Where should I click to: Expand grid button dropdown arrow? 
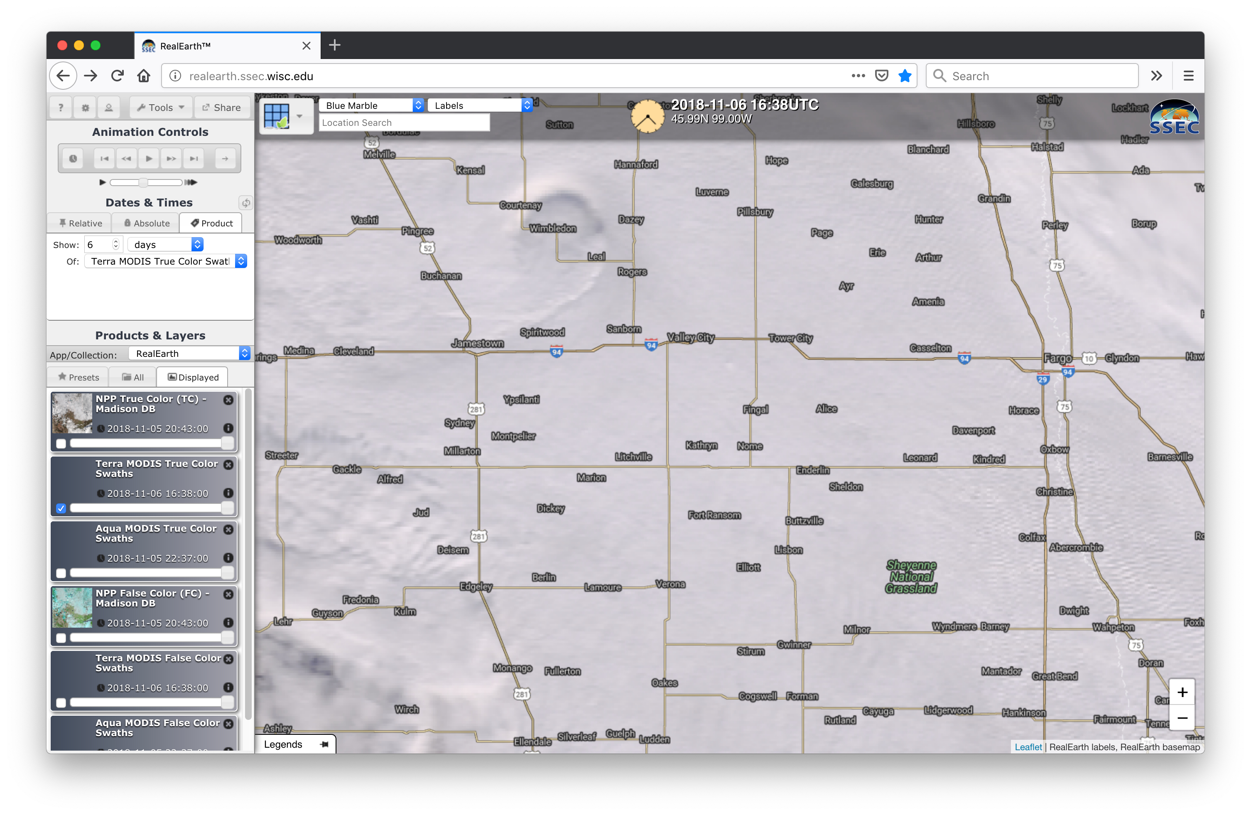click(x=299, y=115)
